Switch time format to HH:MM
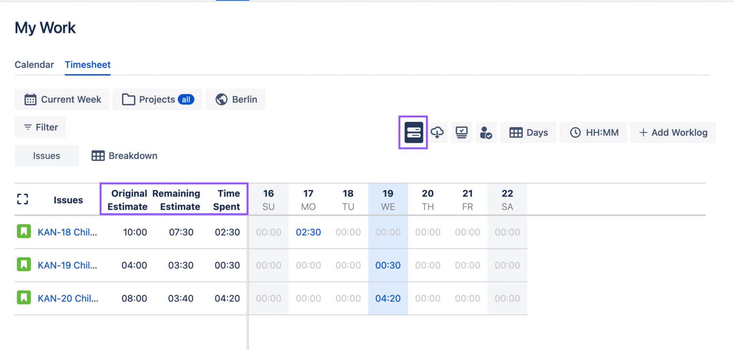 pos(593,132)
